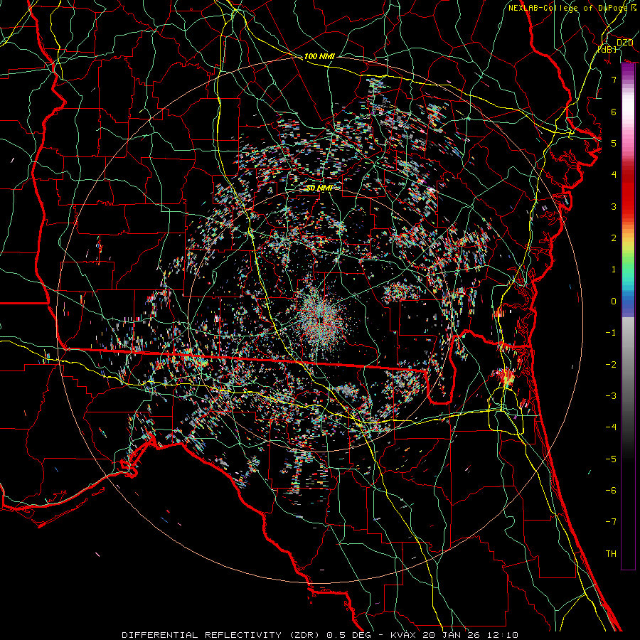Image resolution: width=640 pixels, height=640 pixels.
Task: Click the legend value -4
Action: coord(611,427)
